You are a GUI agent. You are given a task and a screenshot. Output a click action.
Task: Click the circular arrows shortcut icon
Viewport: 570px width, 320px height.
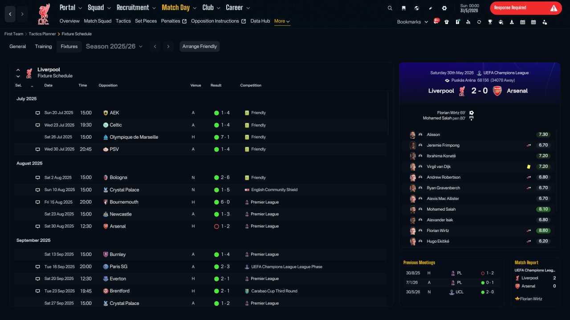pyautogui.click(x=479, y=22)
